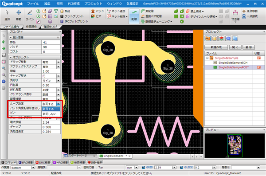Open the 作業層 Bottom layer dropdown
The width and height of the screenshot is (266, 176).
(x=33, y=168)
